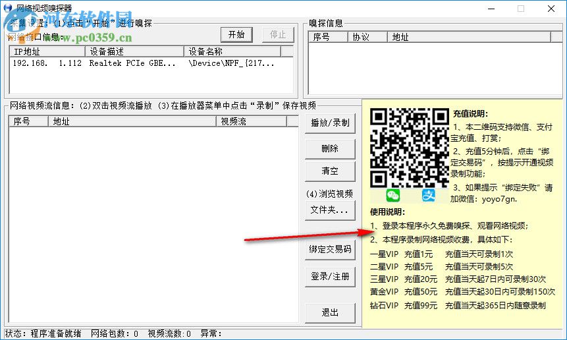Click the 一星VIP 充值1元 pricing line
This screenshot has width=567, height=340.
tap(441, 254)
